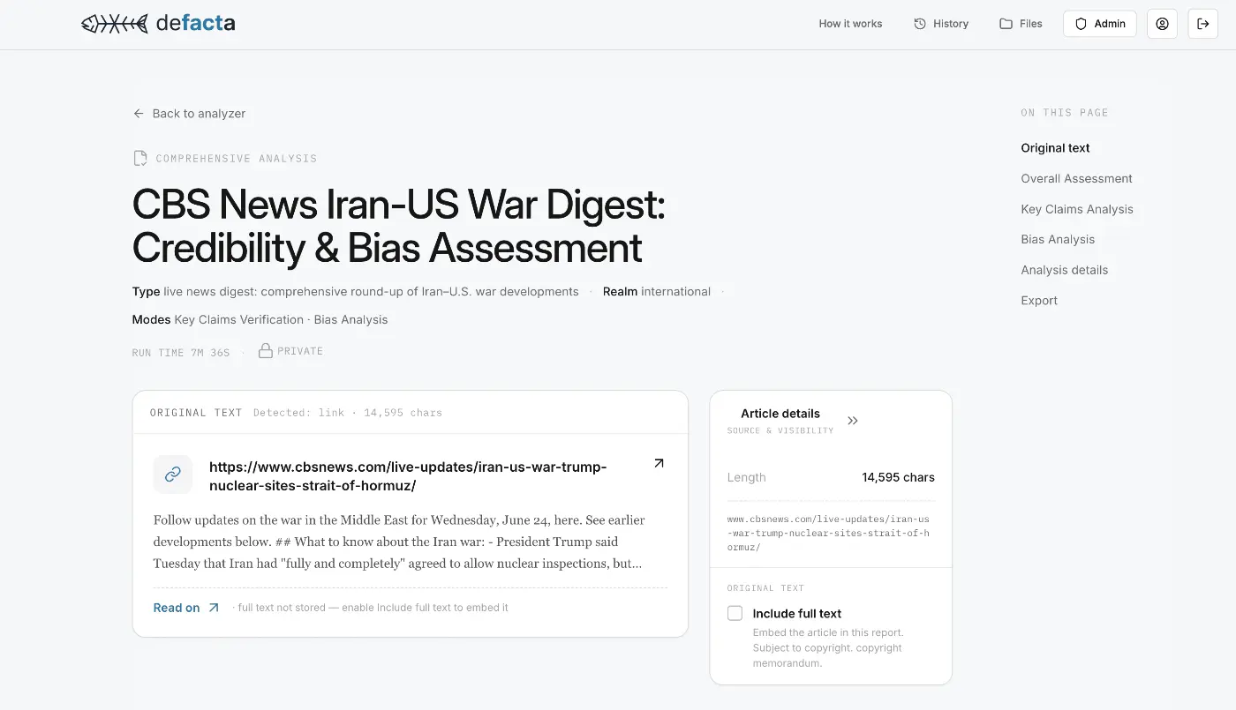Jump to Export section
Viewport: 1236px width, 710px height.
point(1039,301)
